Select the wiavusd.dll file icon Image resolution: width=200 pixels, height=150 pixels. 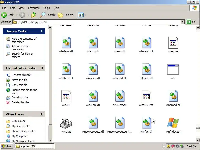tap(120, 69)
